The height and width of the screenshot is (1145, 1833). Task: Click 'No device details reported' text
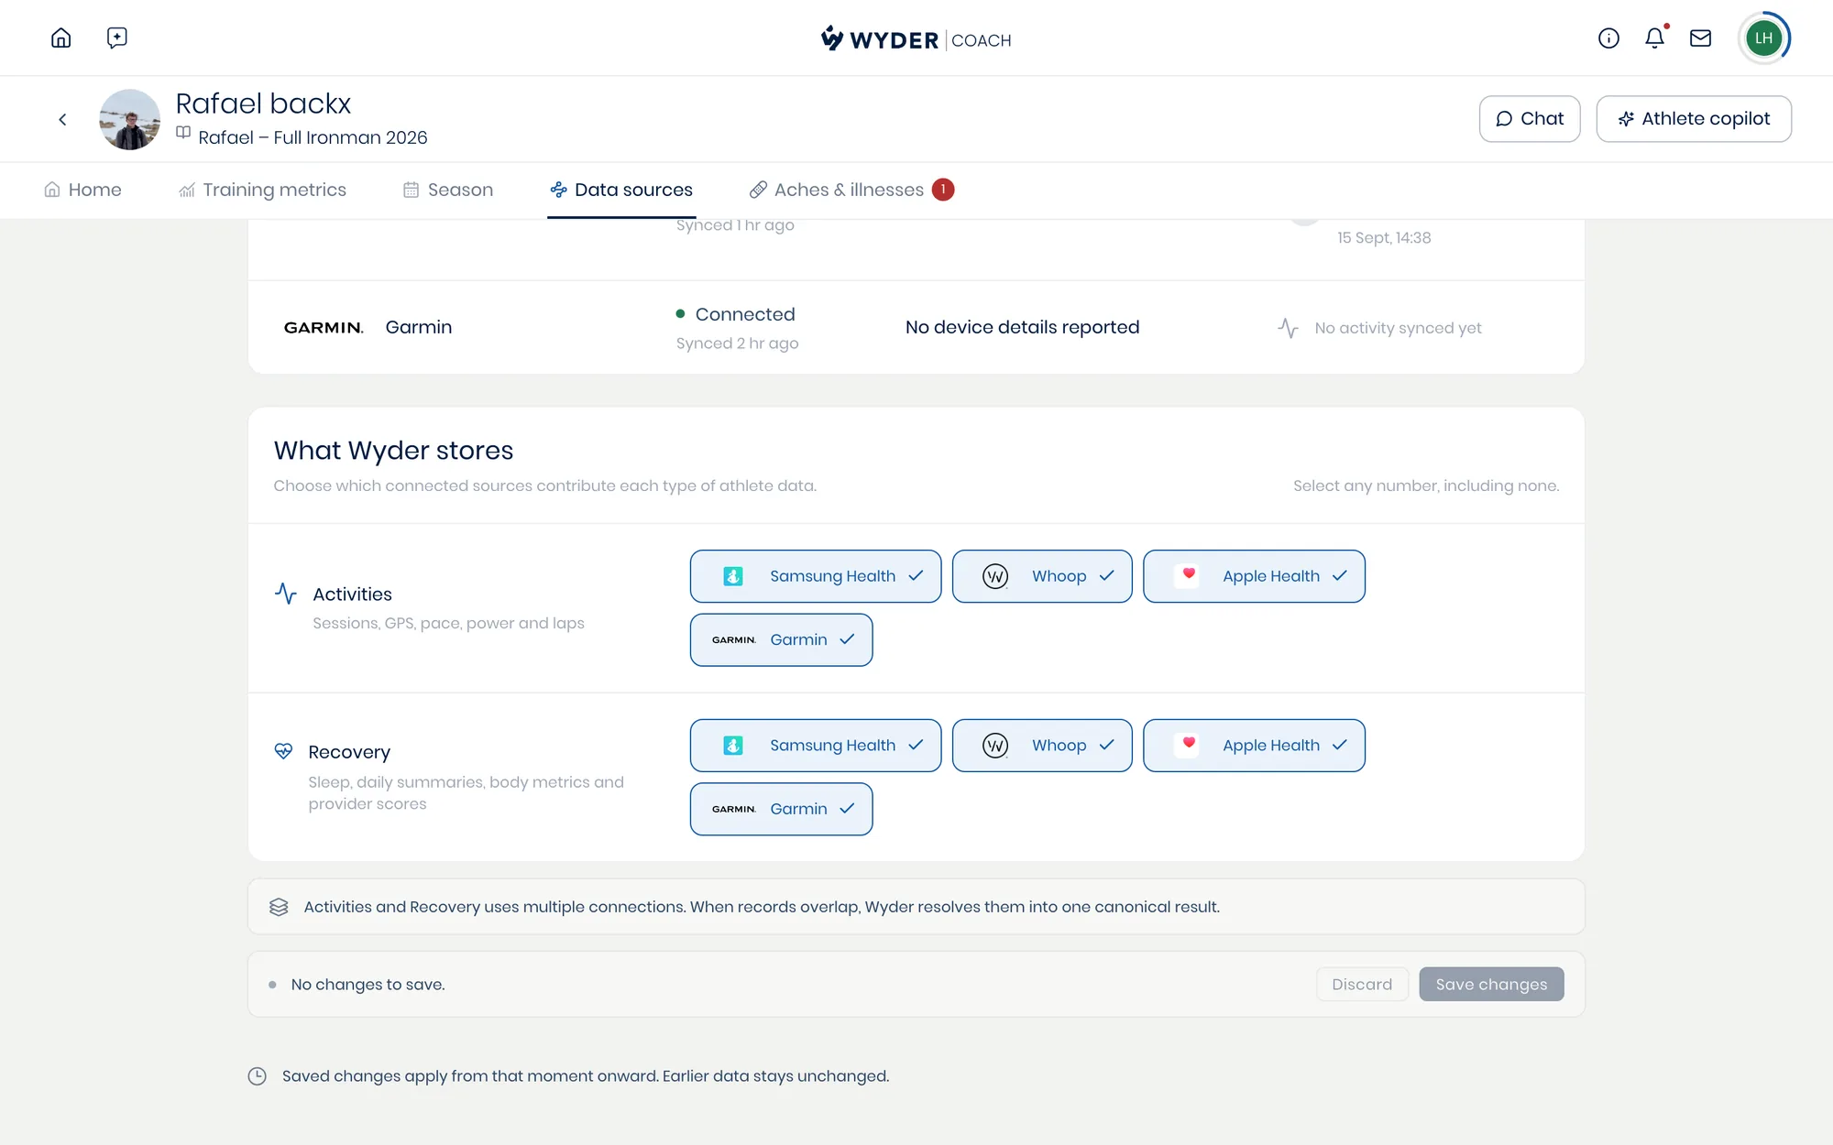coord(1022,327)
